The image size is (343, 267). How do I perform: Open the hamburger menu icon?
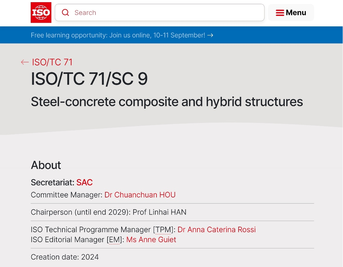280,13
